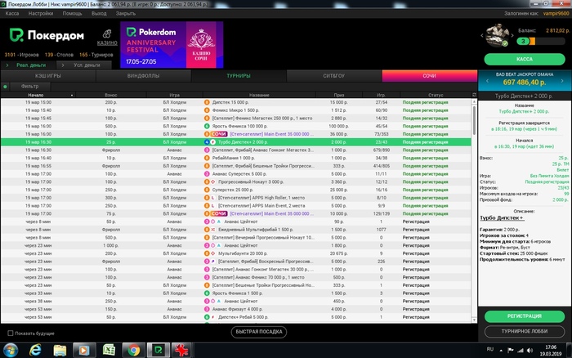
Task: Click Быстрая посадка button
Action: click(259, 332)
